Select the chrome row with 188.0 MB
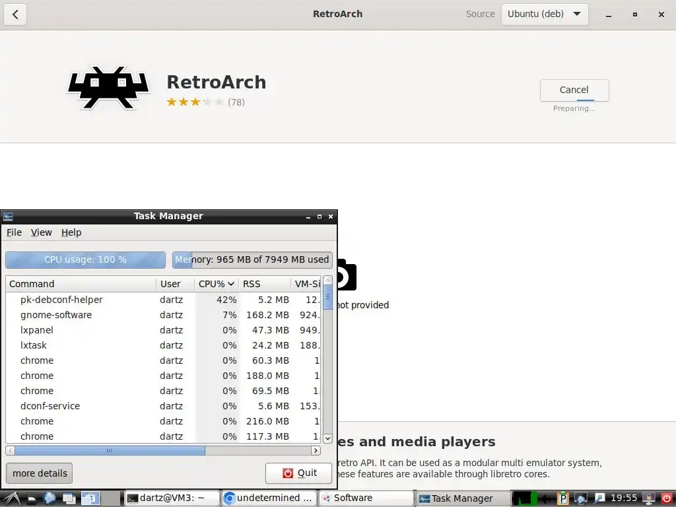The width and height of the screenshot is (676, 507). (x=164, y=376)
